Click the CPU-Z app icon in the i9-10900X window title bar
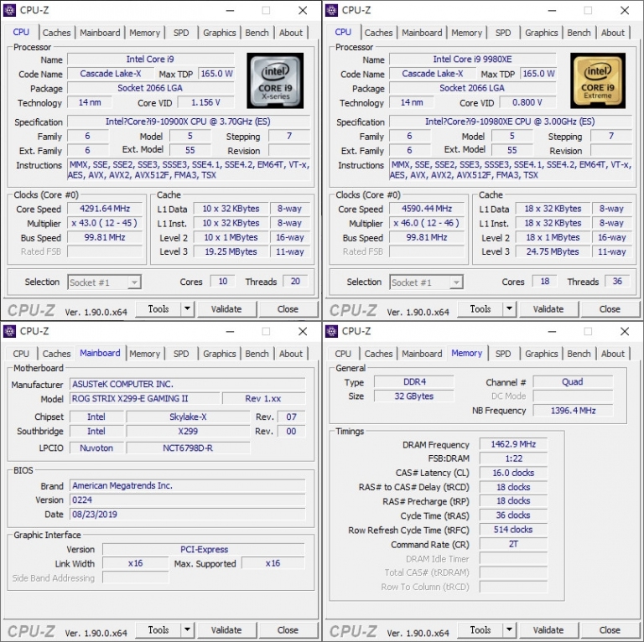Viewport: 644px width, 642px height. [9, 10]
